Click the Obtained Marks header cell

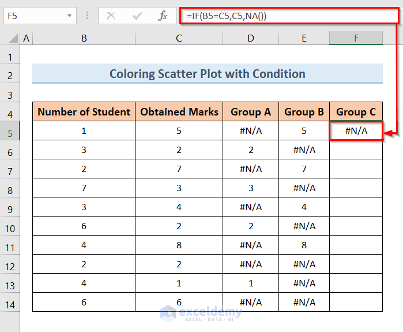[x=179, y=112]
